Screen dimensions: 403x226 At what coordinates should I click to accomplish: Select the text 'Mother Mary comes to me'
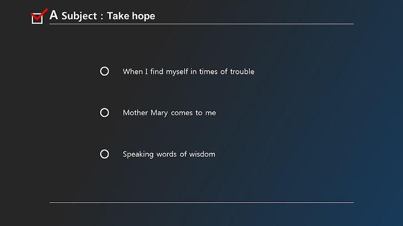tap(169, 113)
